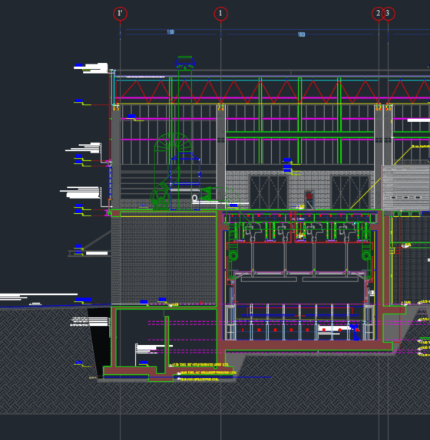Select the letter Q marker near the stair

click(194, 198)
